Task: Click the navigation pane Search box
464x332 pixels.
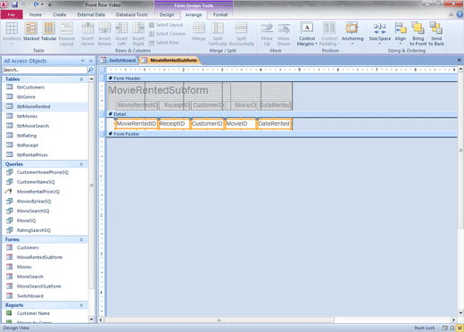Action: pyautogui.click(x=45, y=70)
